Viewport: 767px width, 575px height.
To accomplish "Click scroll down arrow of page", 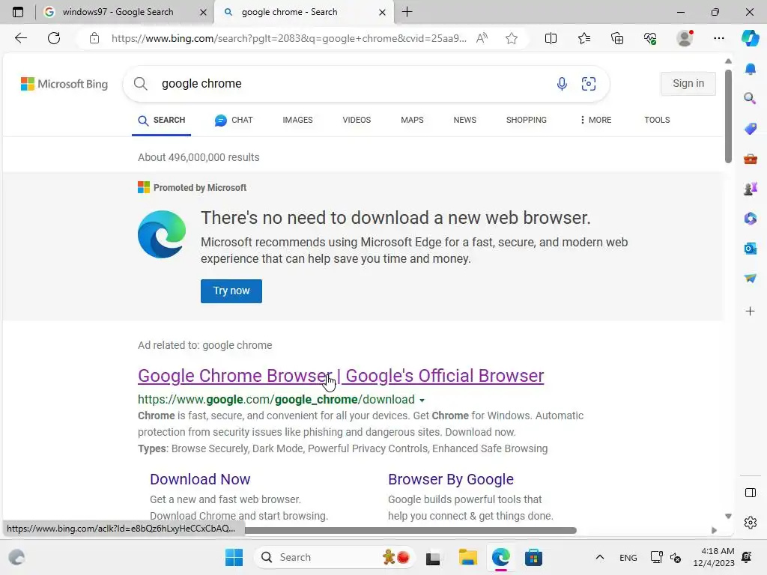I will pos(728,517).
